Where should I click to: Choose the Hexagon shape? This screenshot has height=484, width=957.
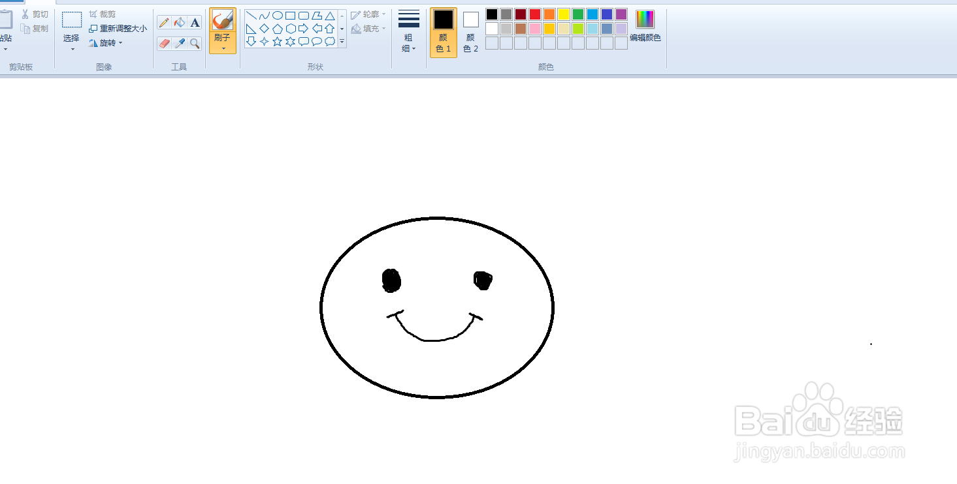291,29
